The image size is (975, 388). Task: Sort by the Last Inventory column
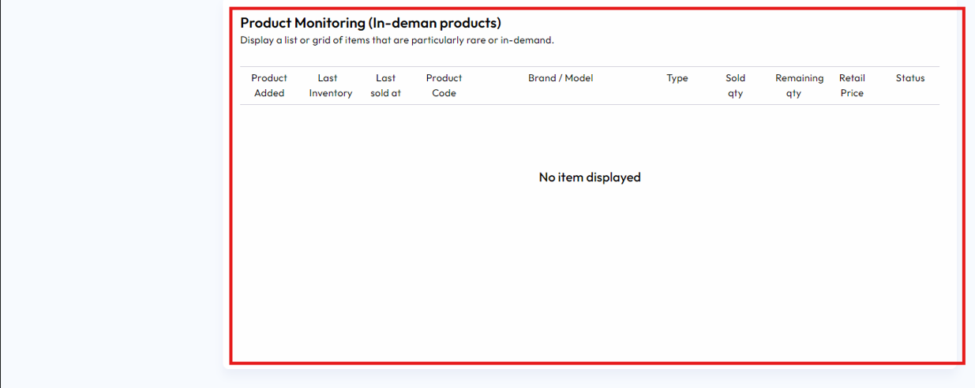pyautogui.click(x=330, y=85)
